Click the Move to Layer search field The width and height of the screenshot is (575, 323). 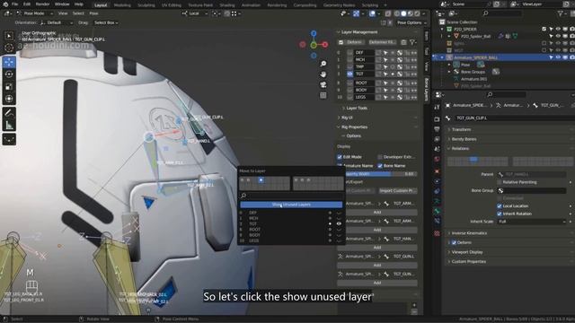291,196
